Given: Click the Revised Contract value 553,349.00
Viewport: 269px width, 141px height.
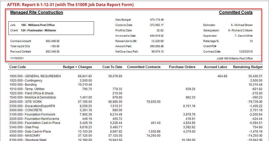Looking at the screenshot, I should tap(53, 52).
